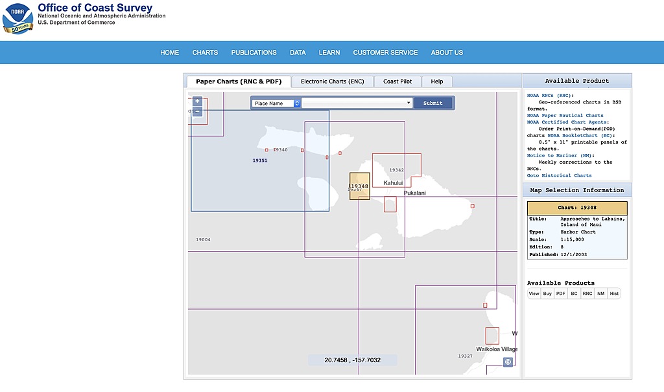664x392 pixels.
Task: Click the Pukalani place label
Action: tap(414, 193)
